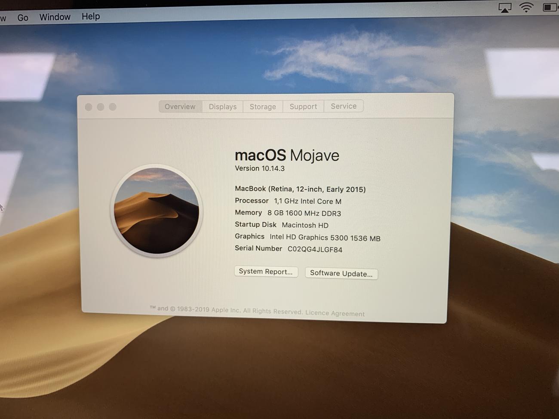Viewport: 559px width, 419px height.
Task: Click the Software Update button
Action: 341,274
